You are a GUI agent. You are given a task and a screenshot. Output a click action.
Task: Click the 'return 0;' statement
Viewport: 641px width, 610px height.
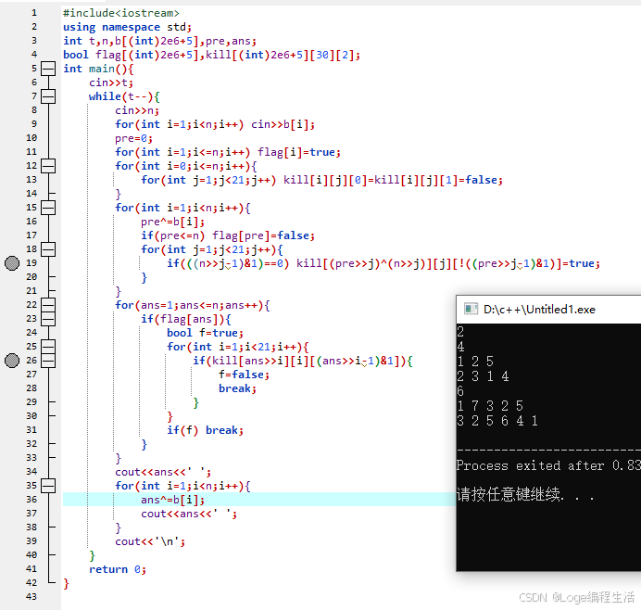tap(118, 569)
